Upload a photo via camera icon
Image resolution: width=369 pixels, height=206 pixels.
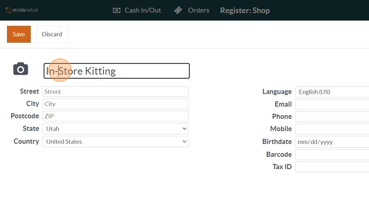21,69
